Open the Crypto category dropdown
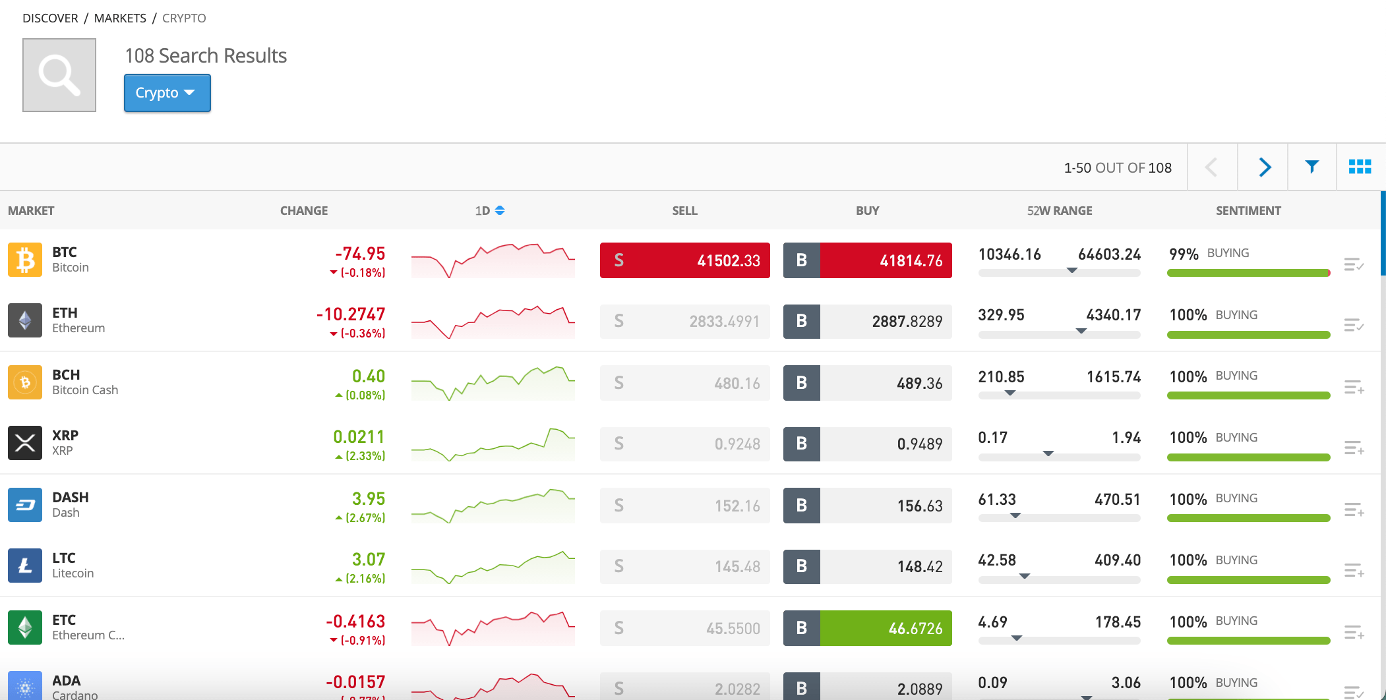1386x700 pixels. coord(167,93)
